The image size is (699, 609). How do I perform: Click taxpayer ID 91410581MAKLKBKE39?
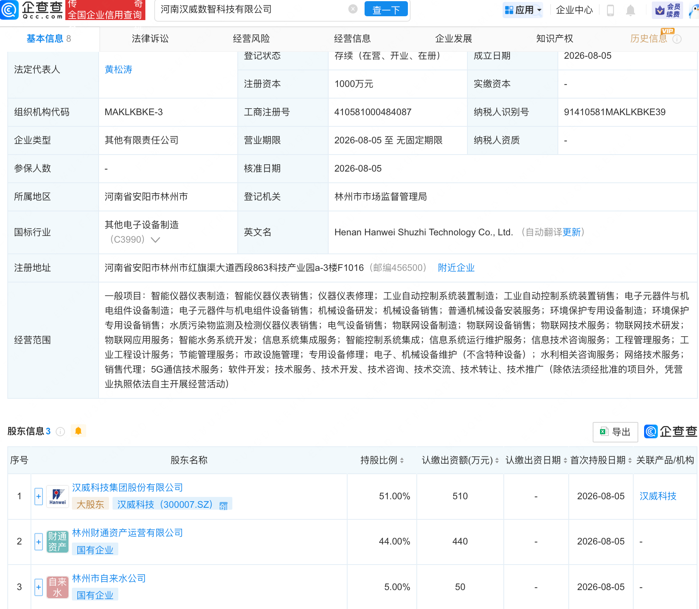(615, 112)
